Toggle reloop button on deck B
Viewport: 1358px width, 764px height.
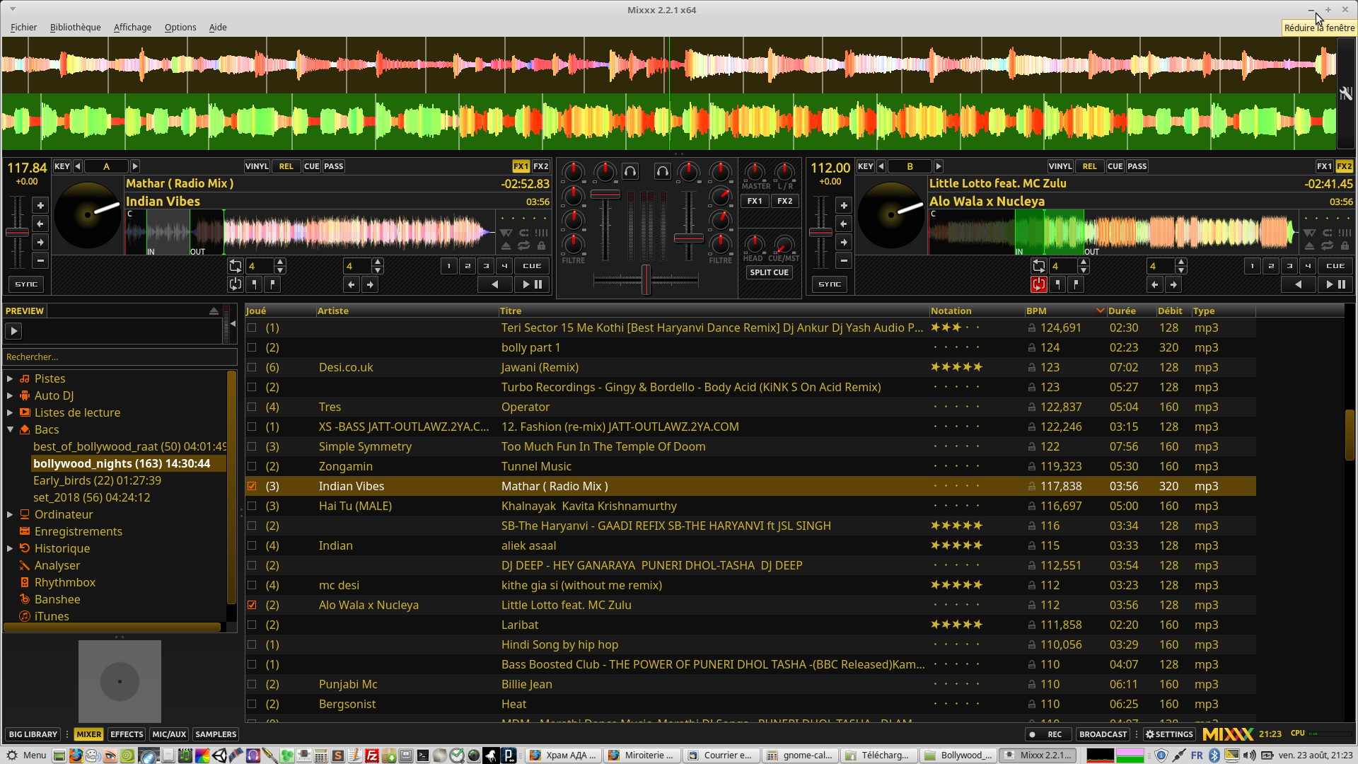[x=1038, y=284]
